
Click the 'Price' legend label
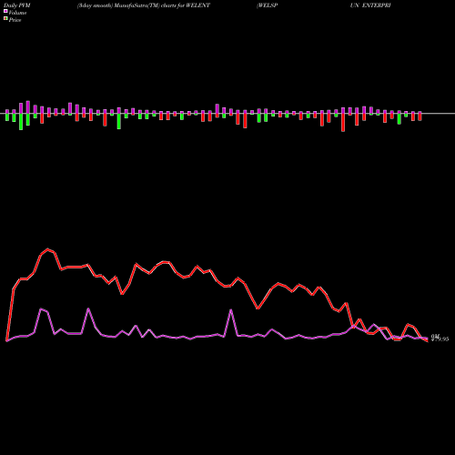[x=15, y=20]
